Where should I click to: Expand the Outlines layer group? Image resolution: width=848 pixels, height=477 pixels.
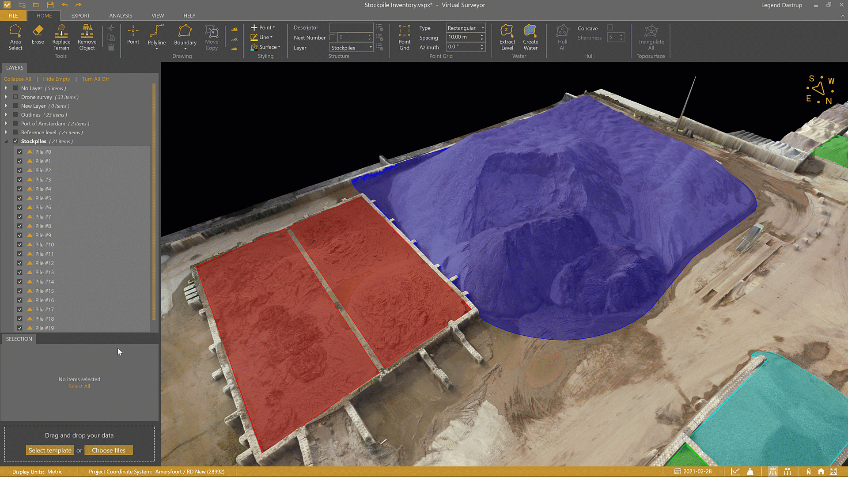(6, 115)
